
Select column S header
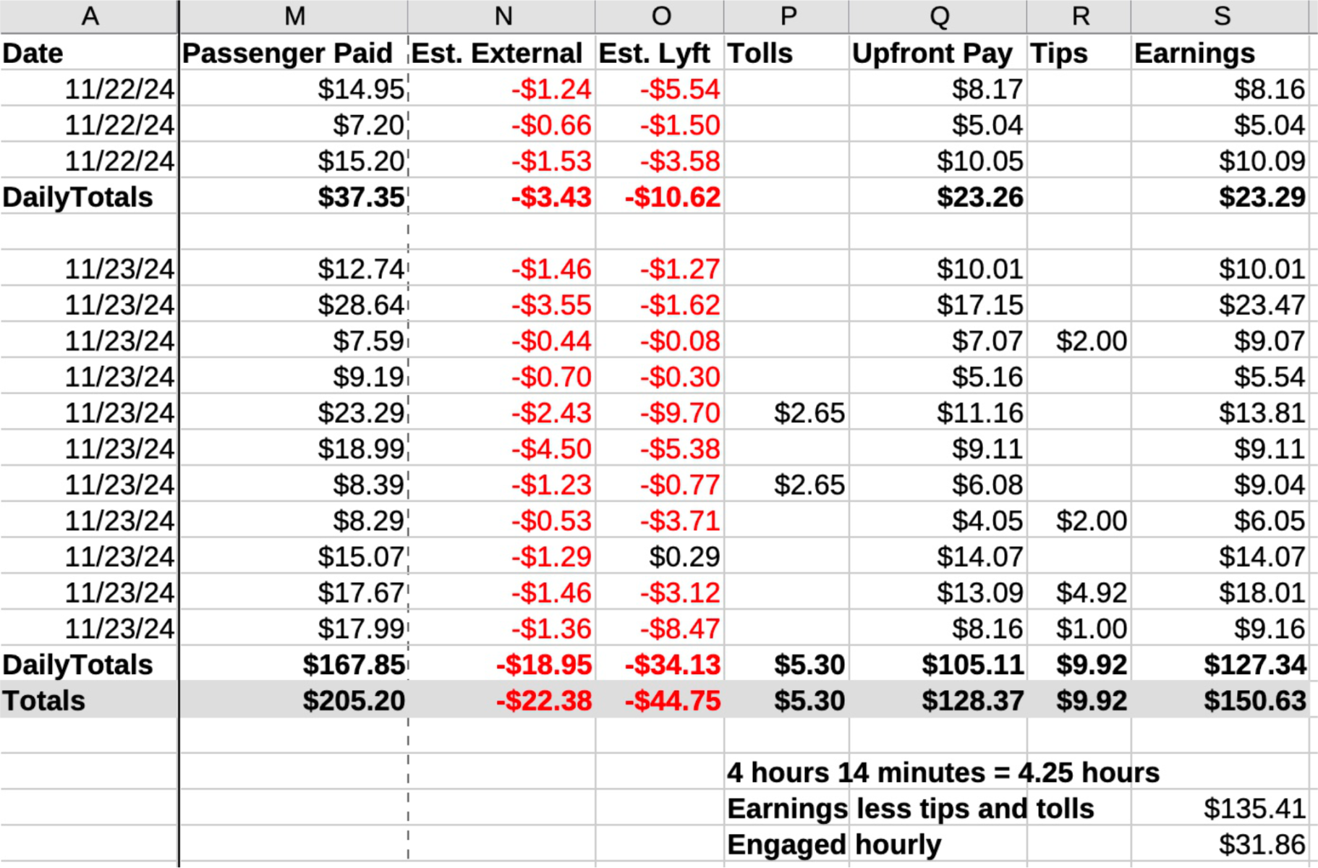click(1221, 16)
